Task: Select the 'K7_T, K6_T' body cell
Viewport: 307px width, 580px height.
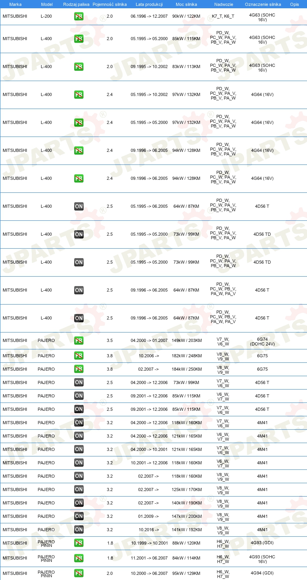Action: tap(223, 17)
